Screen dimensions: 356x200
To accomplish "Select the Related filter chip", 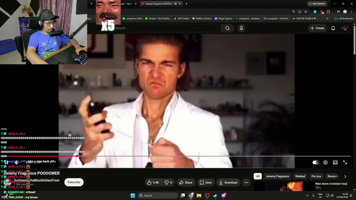I will [300, 176].
